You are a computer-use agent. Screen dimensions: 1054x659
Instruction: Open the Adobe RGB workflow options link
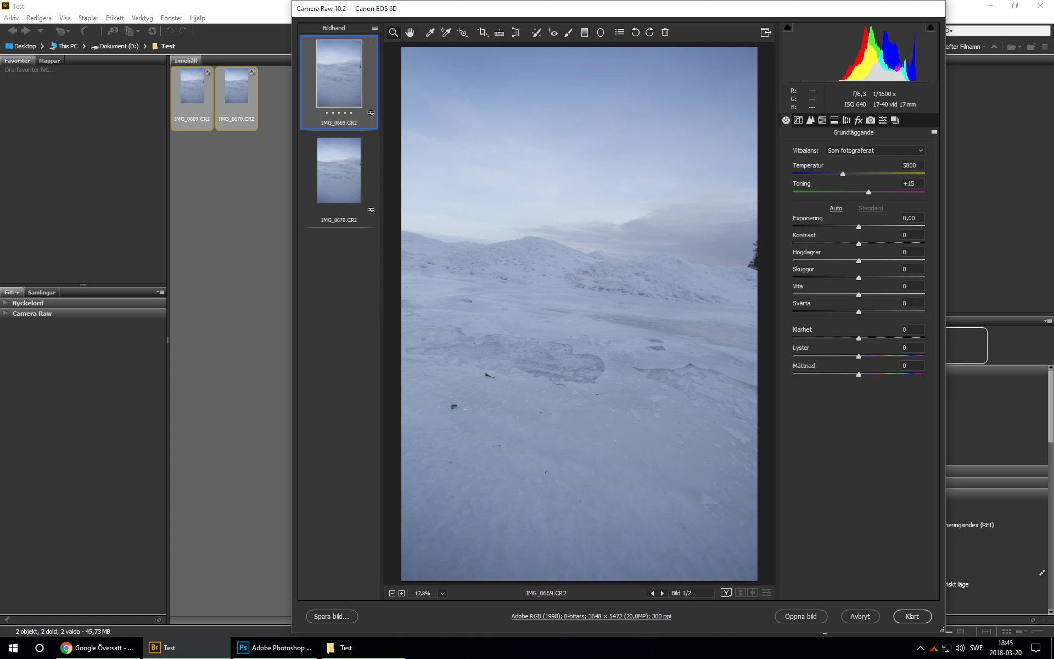tap(591, 616)
